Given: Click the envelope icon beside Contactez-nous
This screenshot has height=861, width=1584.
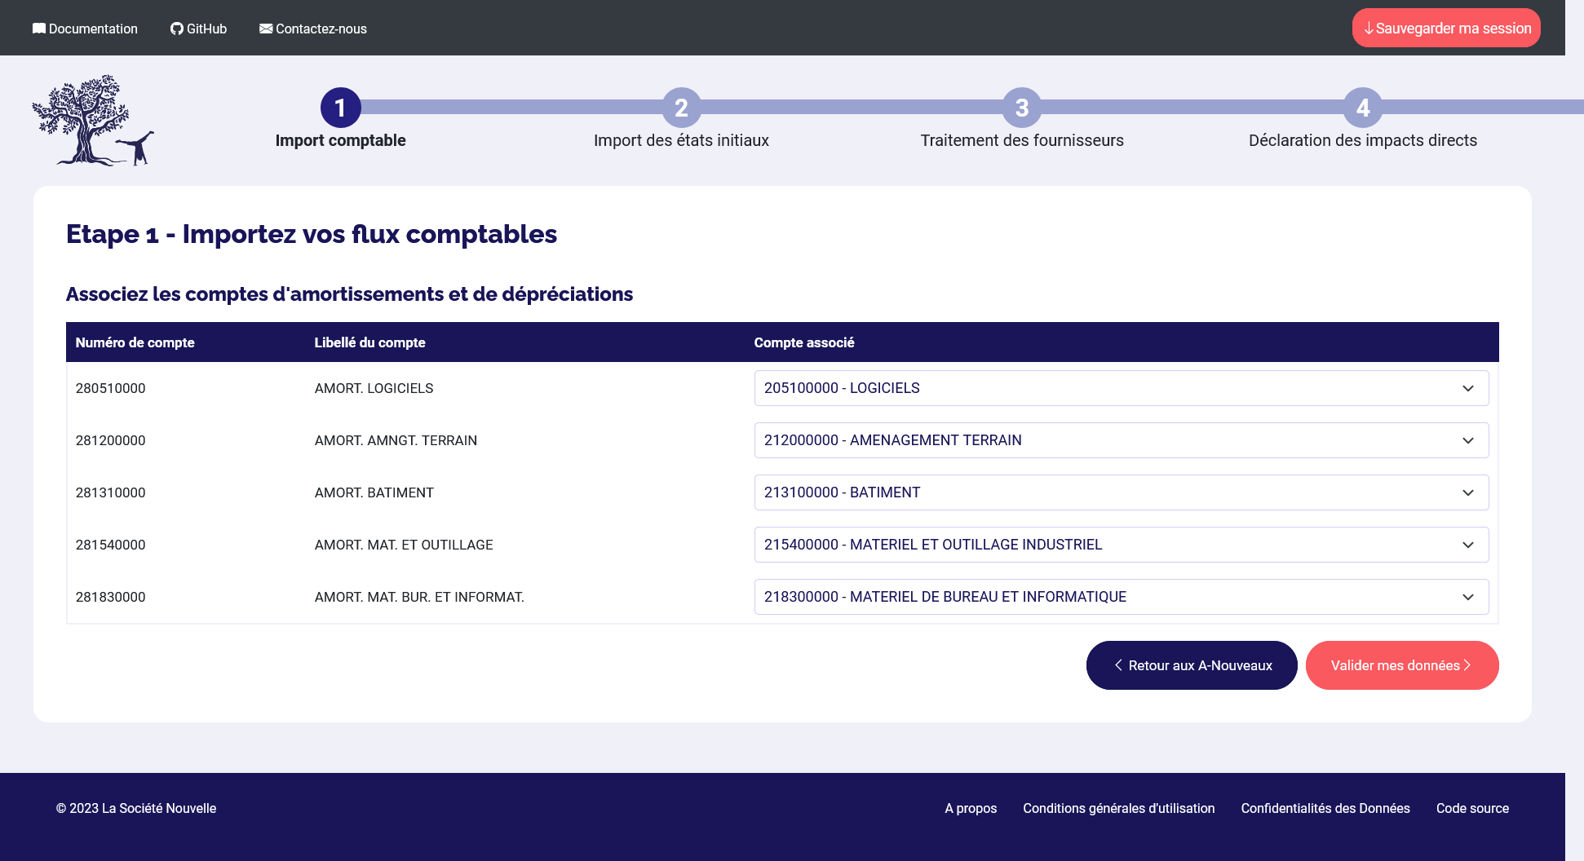Looking at the screenshot, I should coord(266,29).
